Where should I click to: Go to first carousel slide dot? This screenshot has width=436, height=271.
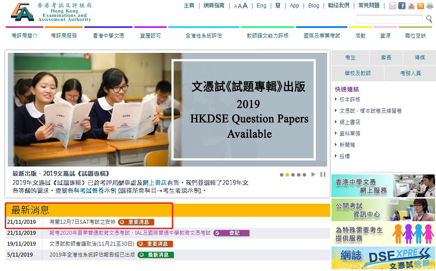281,175
